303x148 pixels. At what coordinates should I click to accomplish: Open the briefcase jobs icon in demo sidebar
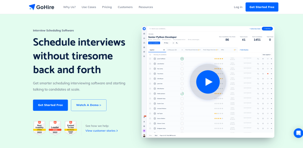click(x=144, y=34)
